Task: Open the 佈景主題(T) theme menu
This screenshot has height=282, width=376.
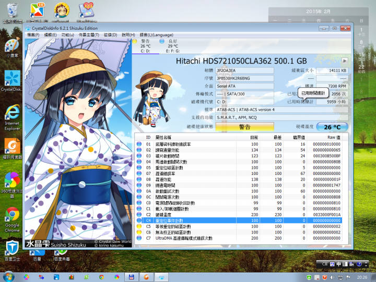Action: pos(89,35)
